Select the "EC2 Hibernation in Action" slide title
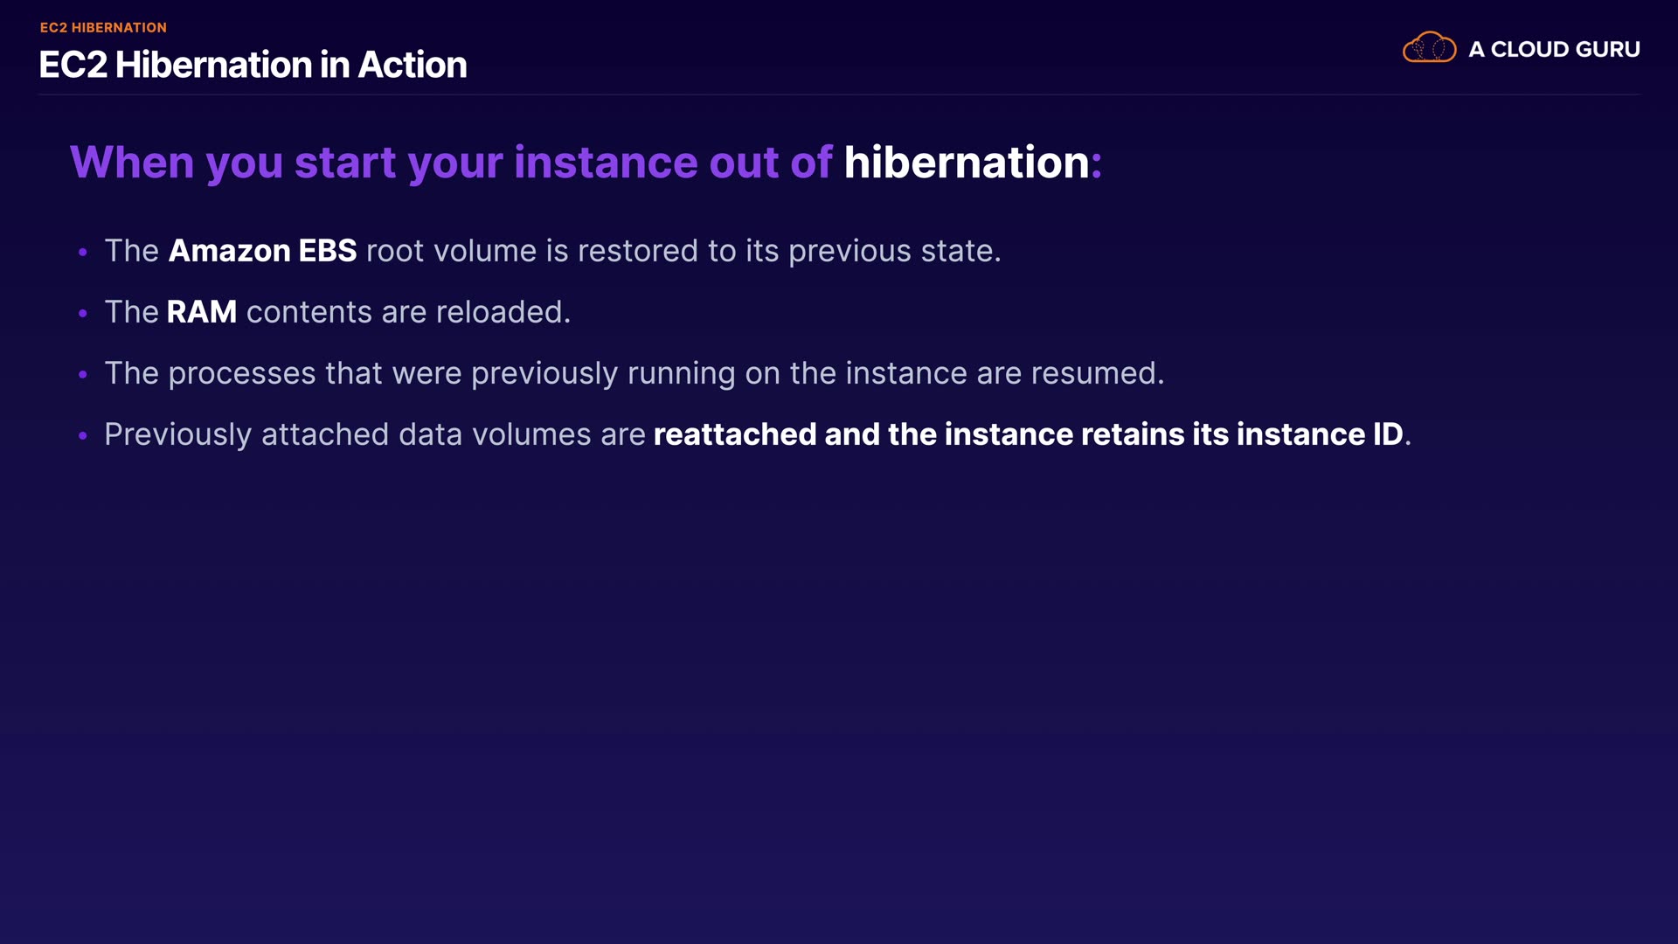The height and width of the screenshot is (944, 1678). (253, 65)
